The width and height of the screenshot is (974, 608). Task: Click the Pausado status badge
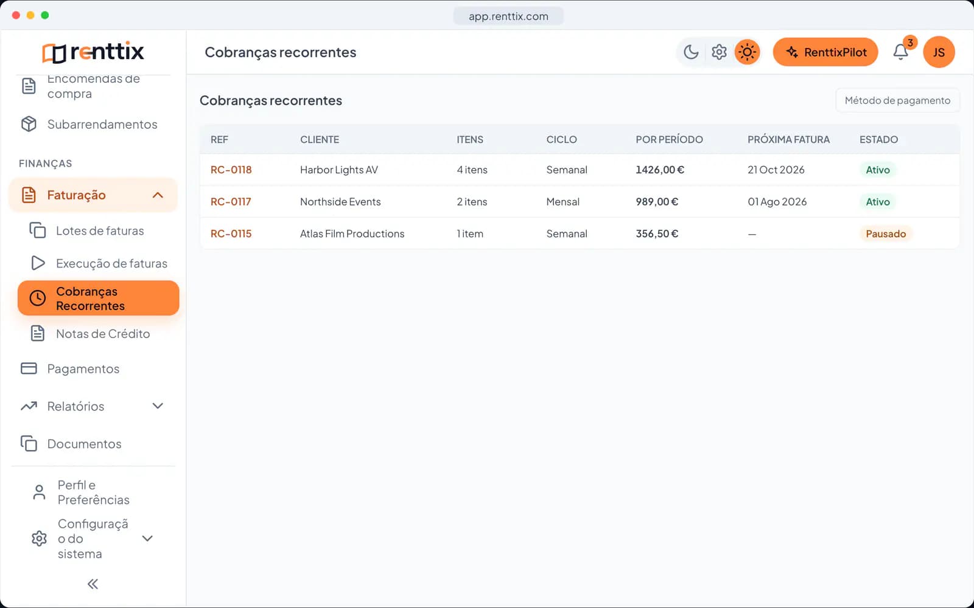pos(886,233)
